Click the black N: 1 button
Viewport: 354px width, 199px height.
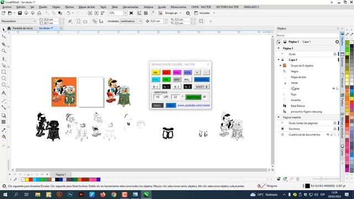click(x=166, y=87)
